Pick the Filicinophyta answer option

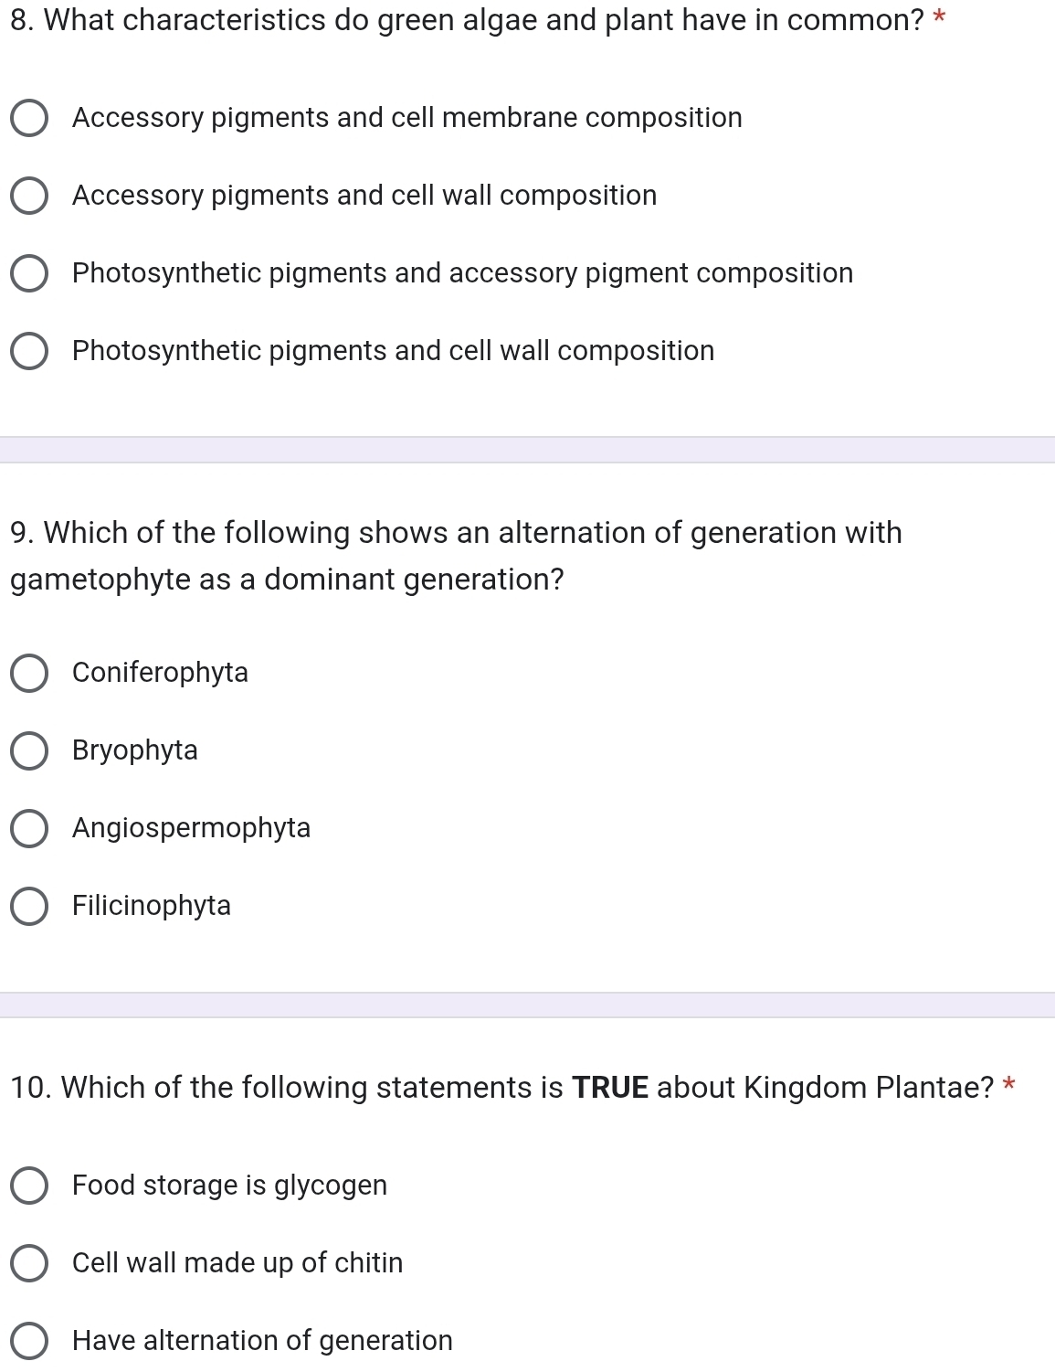(29, 907)
